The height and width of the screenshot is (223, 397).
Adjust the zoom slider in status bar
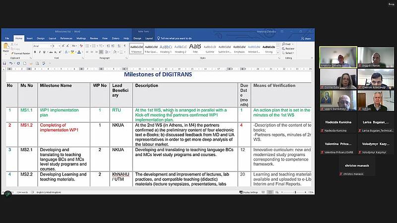tap(295, 192)
